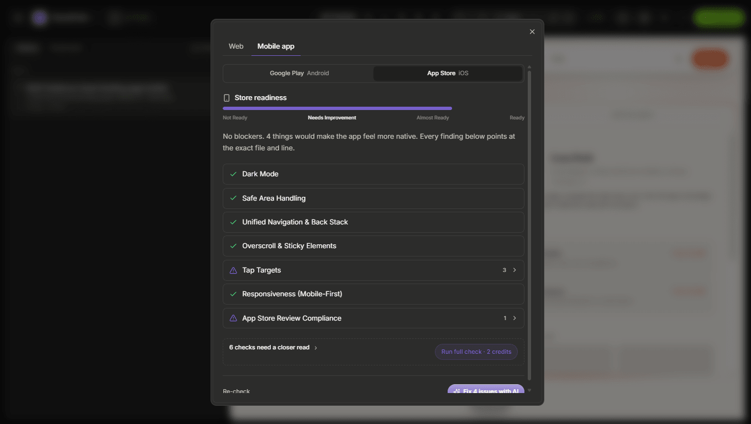The width and height of the screenshot is (751, 424).
Task: Click the Compliance issue count 1
Action: pos(505,318)
